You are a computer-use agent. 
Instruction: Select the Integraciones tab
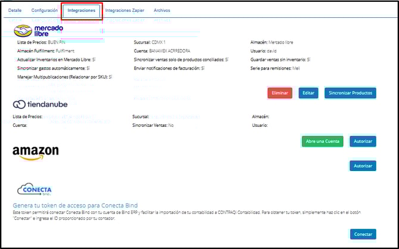click(x=82, y=11)
